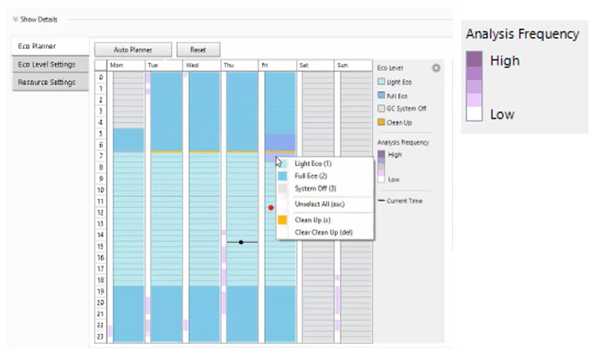Click the enlarged High purple swatch
This screenshot has height=353, width=592.
(x=474, y=59)
